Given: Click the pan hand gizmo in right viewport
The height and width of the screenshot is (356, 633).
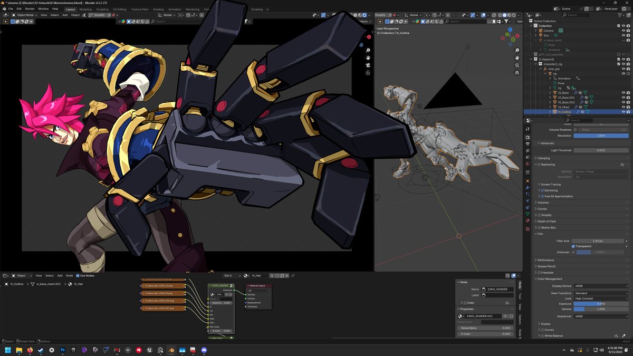Looking at the screenshot, I should [x=517, y=57].
